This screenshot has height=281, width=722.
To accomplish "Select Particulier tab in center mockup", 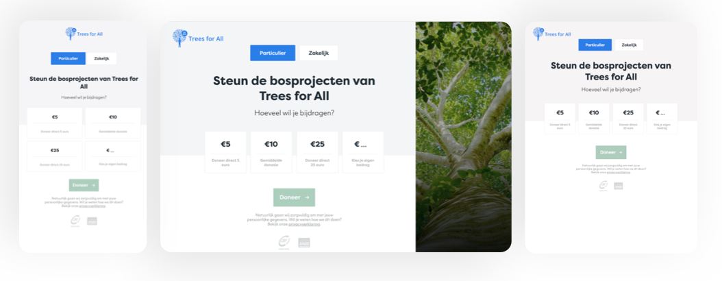I will point(273,53).
